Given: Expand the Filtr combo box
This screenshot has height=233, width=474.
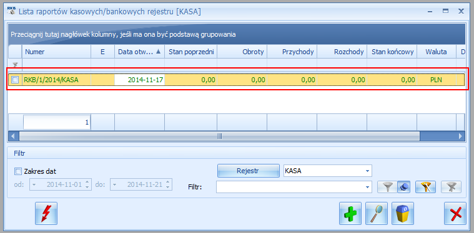Looking at the screenshot, I should 367,187.
